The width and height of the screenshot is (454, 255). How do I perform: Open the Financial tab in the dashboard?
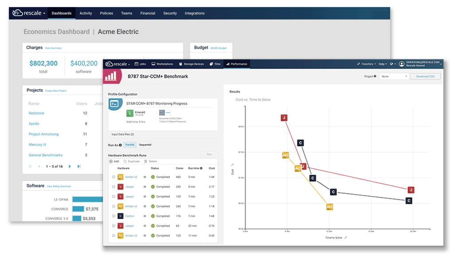(148, 13)
